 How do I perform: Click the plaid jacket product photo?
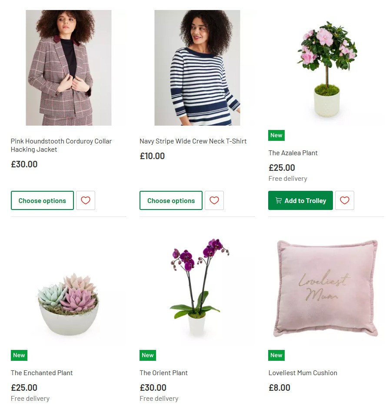68,67
